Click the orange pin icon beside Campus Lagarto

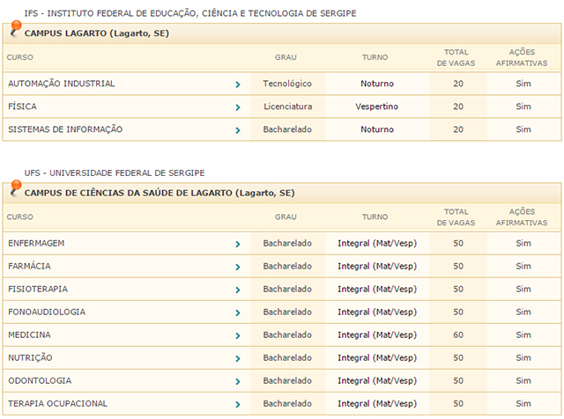point(15,29)
